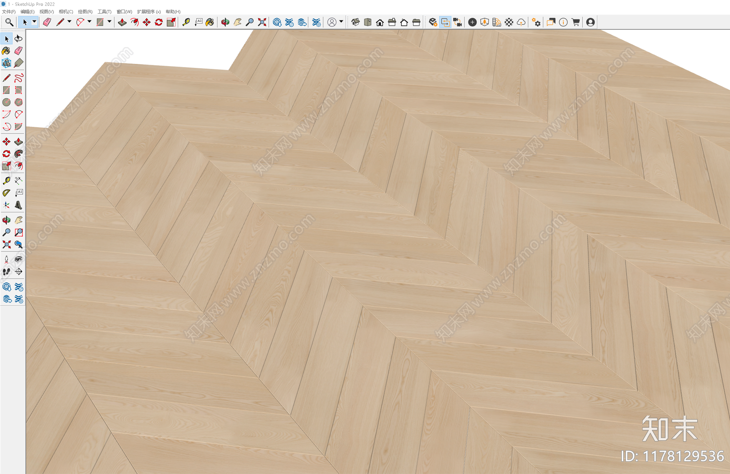Select the Push/Pull tool in top toolbar

122,22
